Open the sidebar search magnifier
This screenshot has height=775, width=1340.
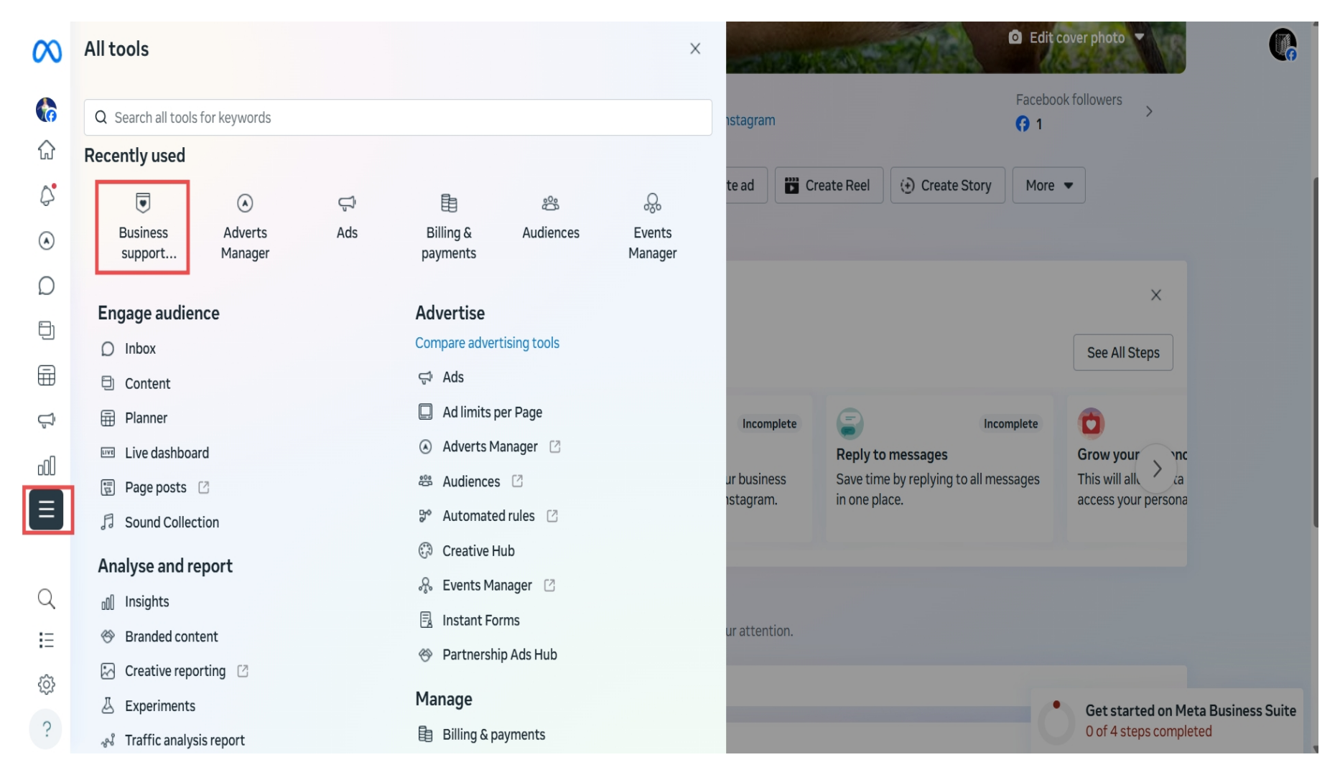pyautogui.click(x=46, y=598)
